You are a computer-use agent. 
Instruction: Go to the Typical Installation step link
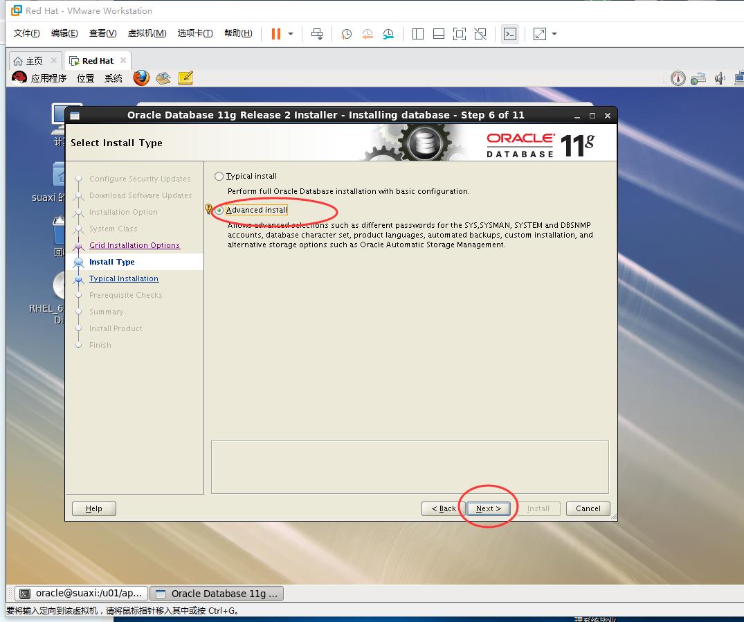(124, 278)
